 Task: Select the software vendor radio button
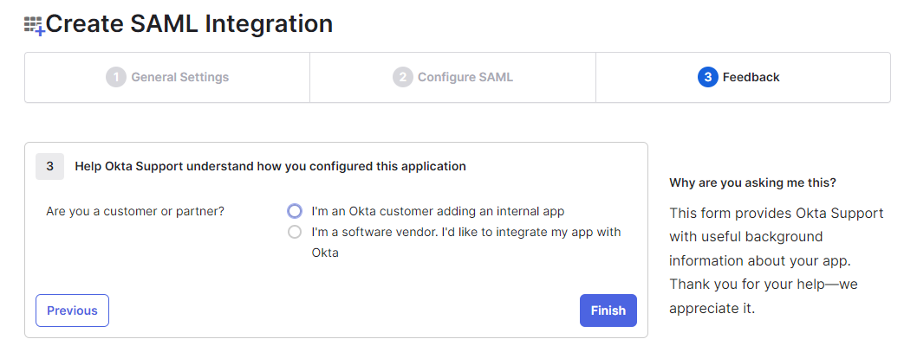tap(295, 233)
